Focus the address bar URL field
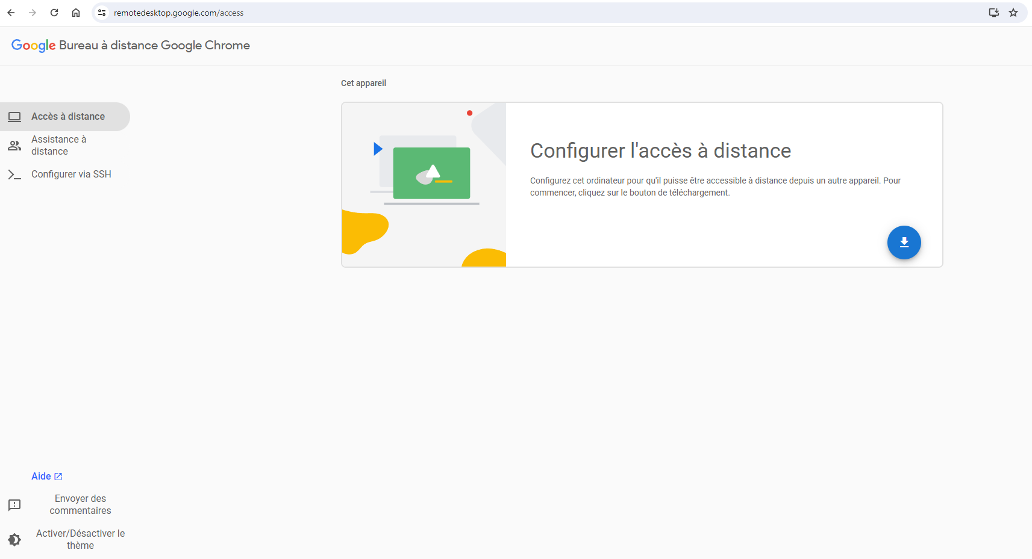Screen dimensions: 1032x559 542,13
